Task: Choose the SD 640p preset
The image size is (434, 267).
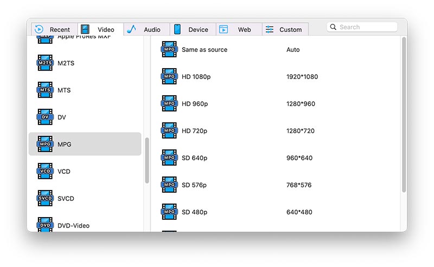Action: (x=194, y=158)
